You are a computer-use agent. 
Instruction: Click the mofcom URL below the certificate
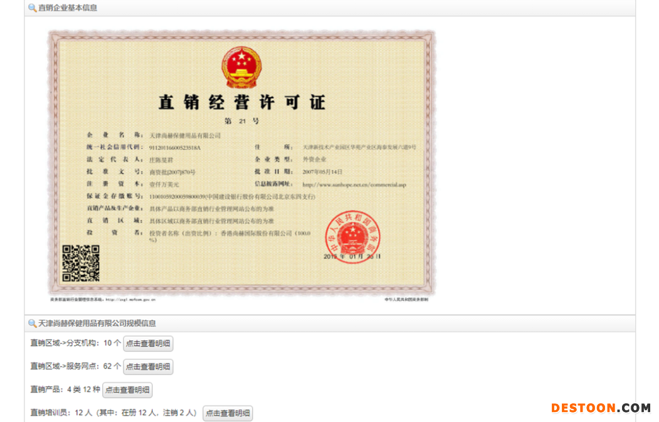click(134, 300)
